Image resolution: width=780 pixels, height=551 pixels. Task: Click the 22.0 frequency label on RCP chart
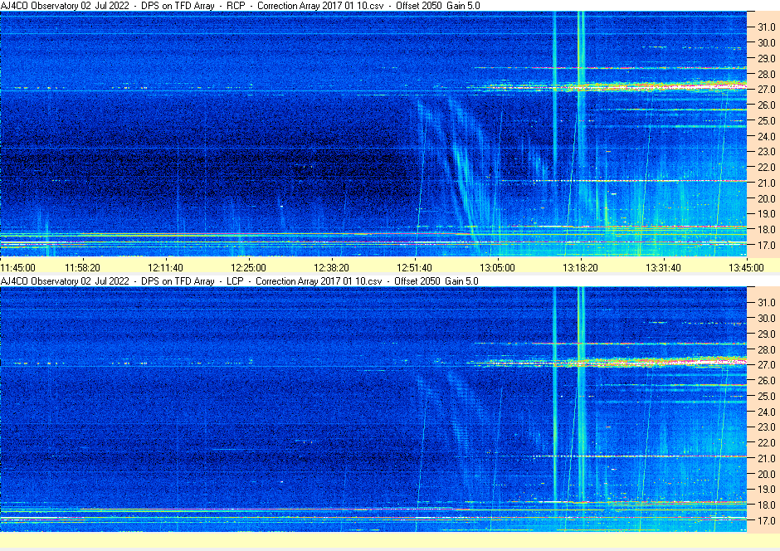pyautogui.click(x=767, y=168)
